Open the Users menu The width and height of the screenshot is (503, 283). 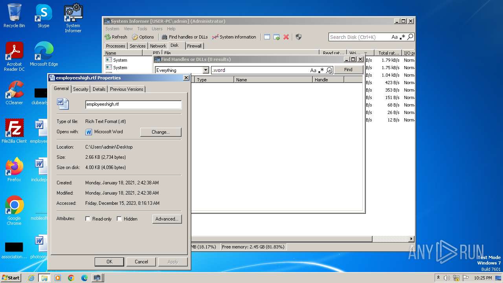[x=157, y=29]
